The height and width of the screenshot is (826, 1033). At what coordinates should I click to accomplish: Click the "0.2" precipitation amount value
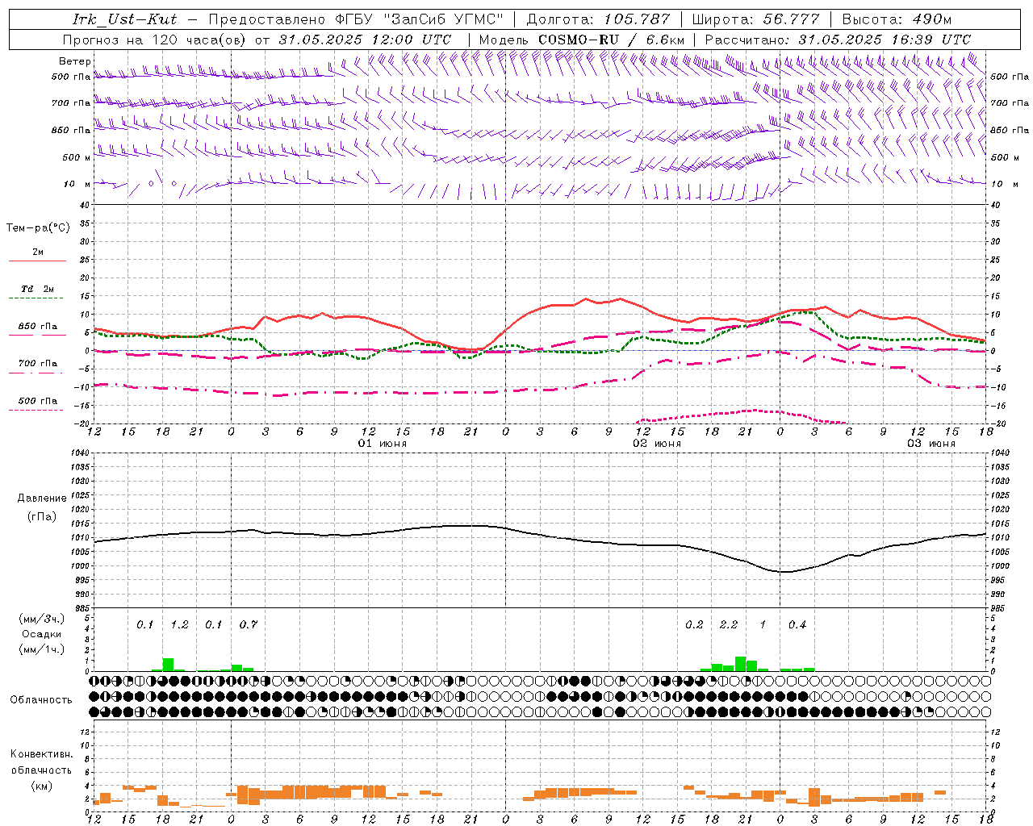(x=694, y=624)
